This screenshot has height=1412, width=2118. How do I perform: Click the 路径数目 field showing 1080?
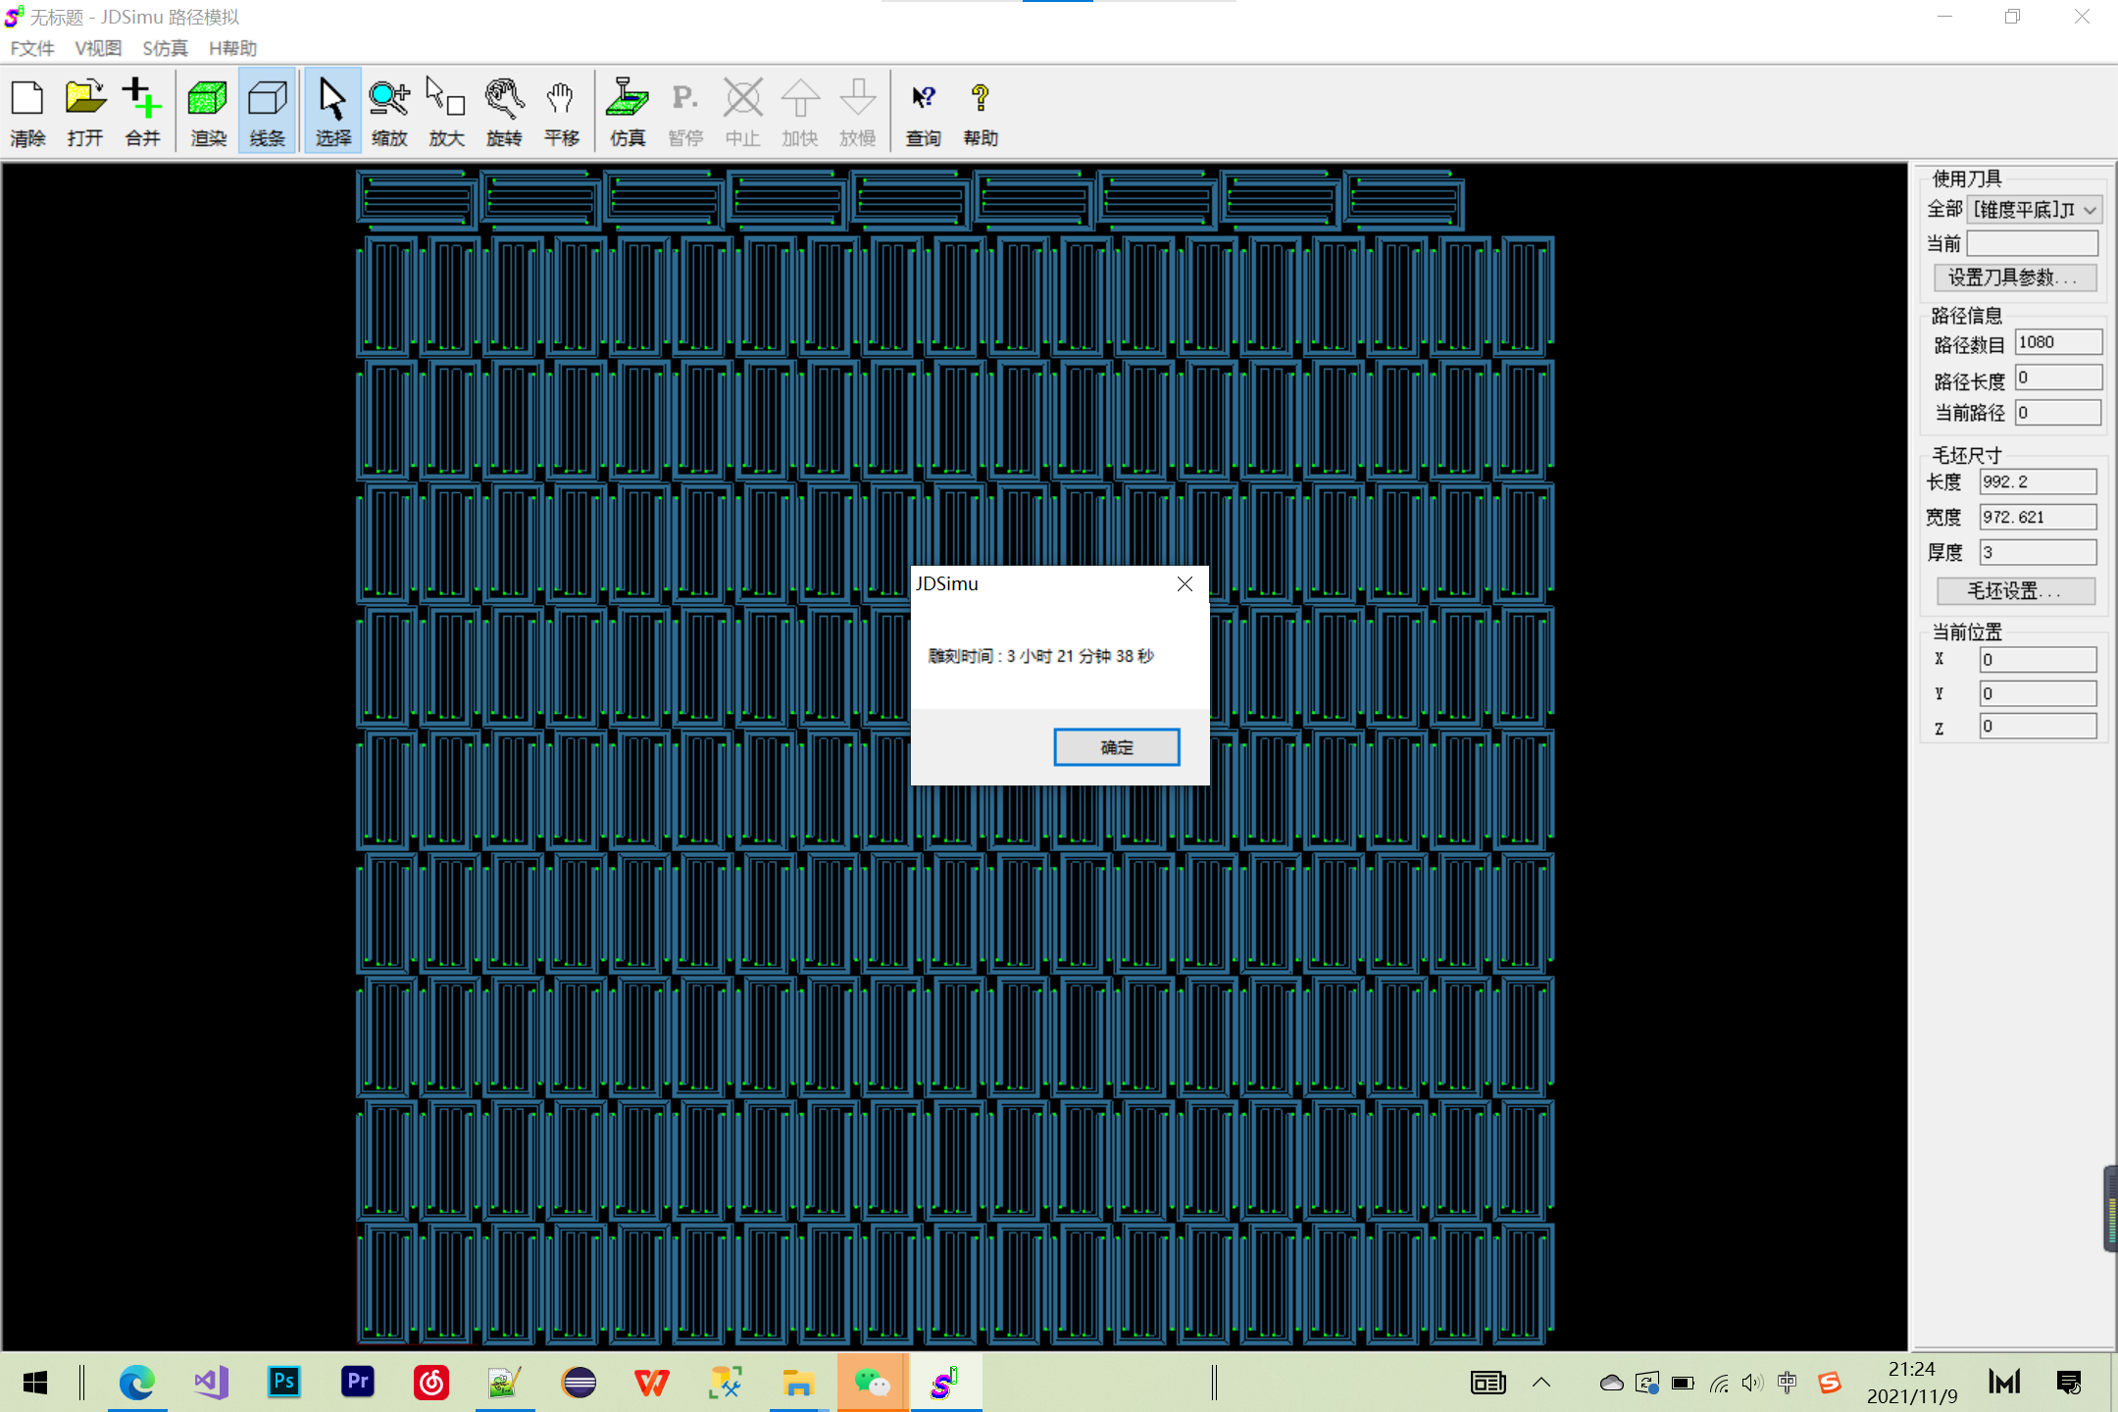pos(2058,342)
